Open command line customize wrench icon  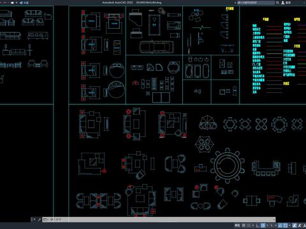pos(39,219)
